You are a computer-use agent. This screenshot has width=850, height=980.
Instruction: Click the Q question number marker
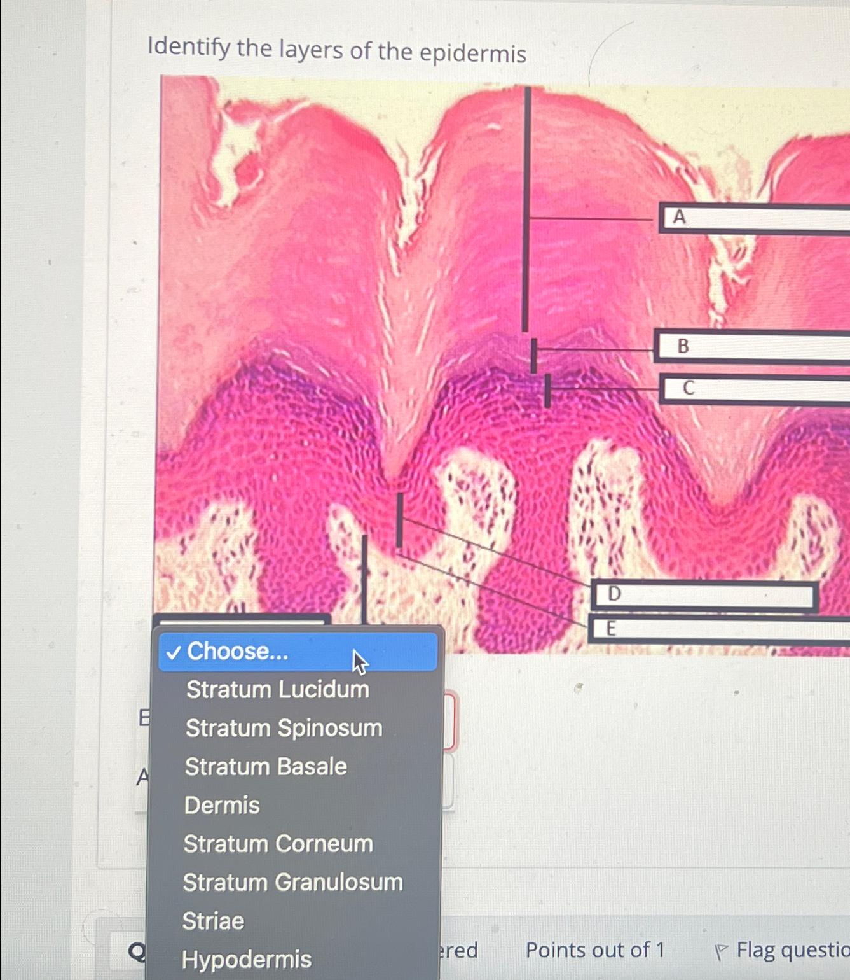coord(135,950)
